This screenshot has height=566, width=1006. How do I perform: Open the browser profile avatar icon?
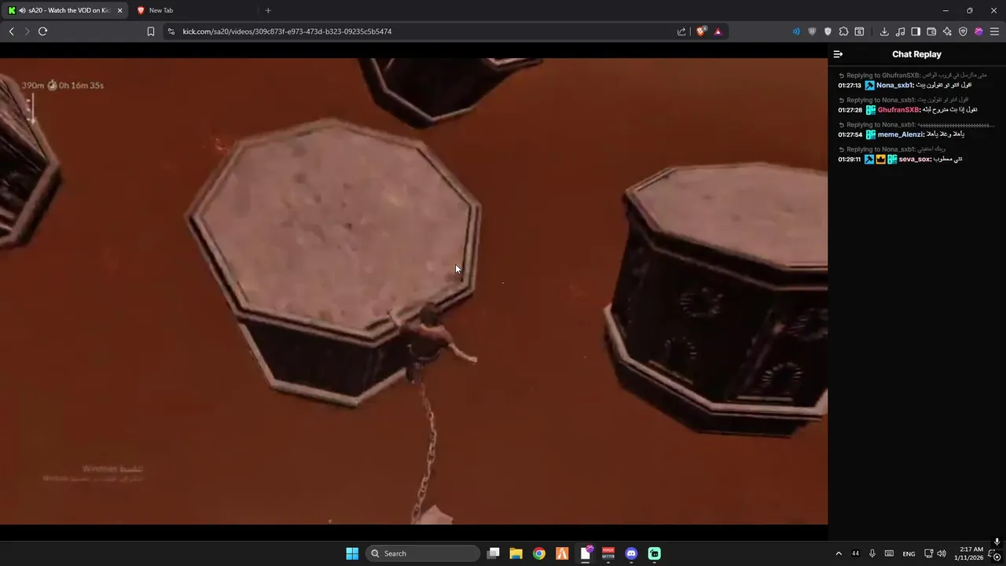point(978,31)
